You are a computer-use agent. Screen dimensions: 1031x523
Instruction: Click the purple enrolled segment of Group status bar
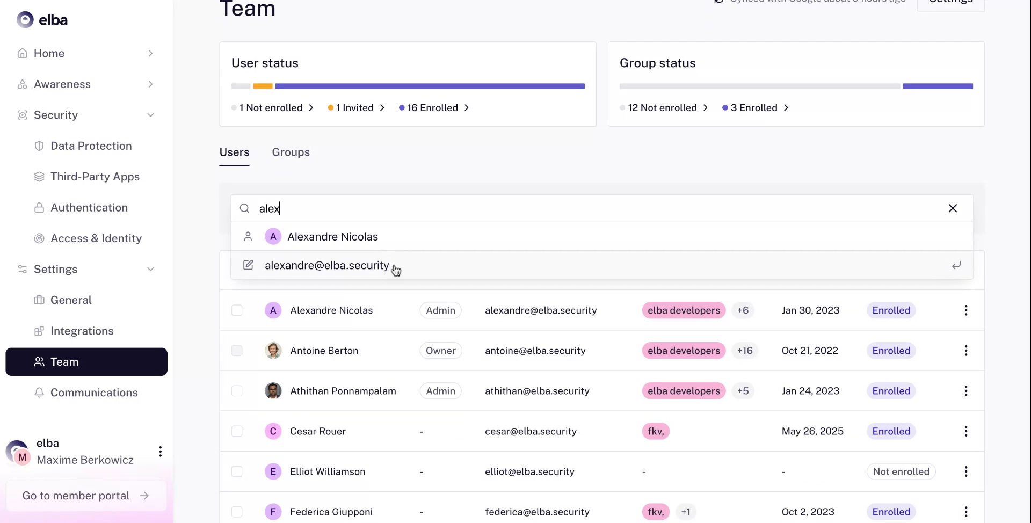[x=938, y=86]
